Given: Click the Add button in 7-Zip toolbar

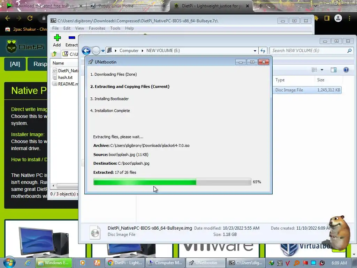Looking at the screenshot, I should pyautogui.click(x=57, y=40).
